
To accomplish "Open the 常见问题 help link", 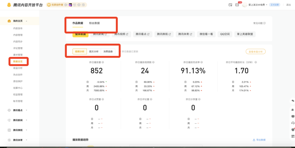I will pos(259,23).
